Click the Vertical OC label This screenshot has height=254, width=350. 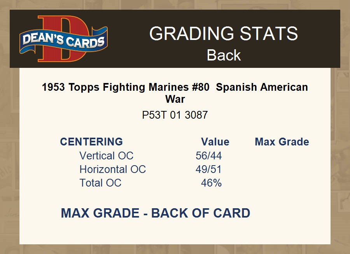[x=106, y=156]
